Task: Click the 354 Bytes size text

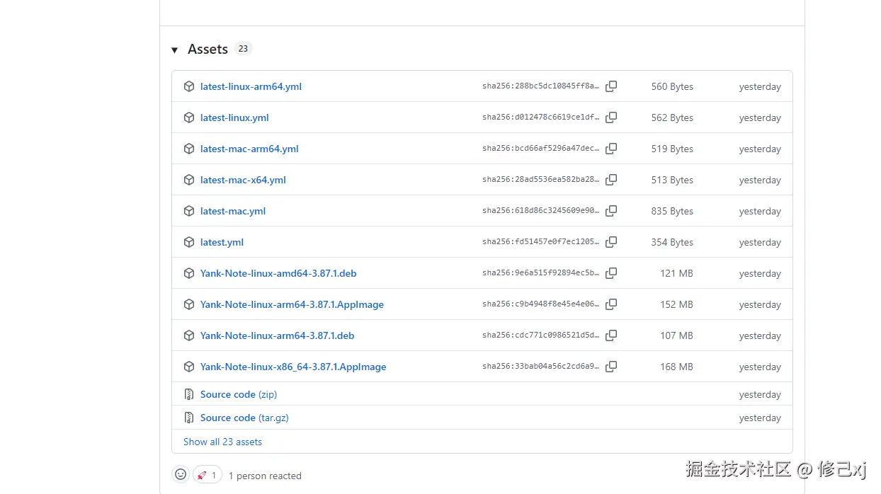Action: [672, 242]
